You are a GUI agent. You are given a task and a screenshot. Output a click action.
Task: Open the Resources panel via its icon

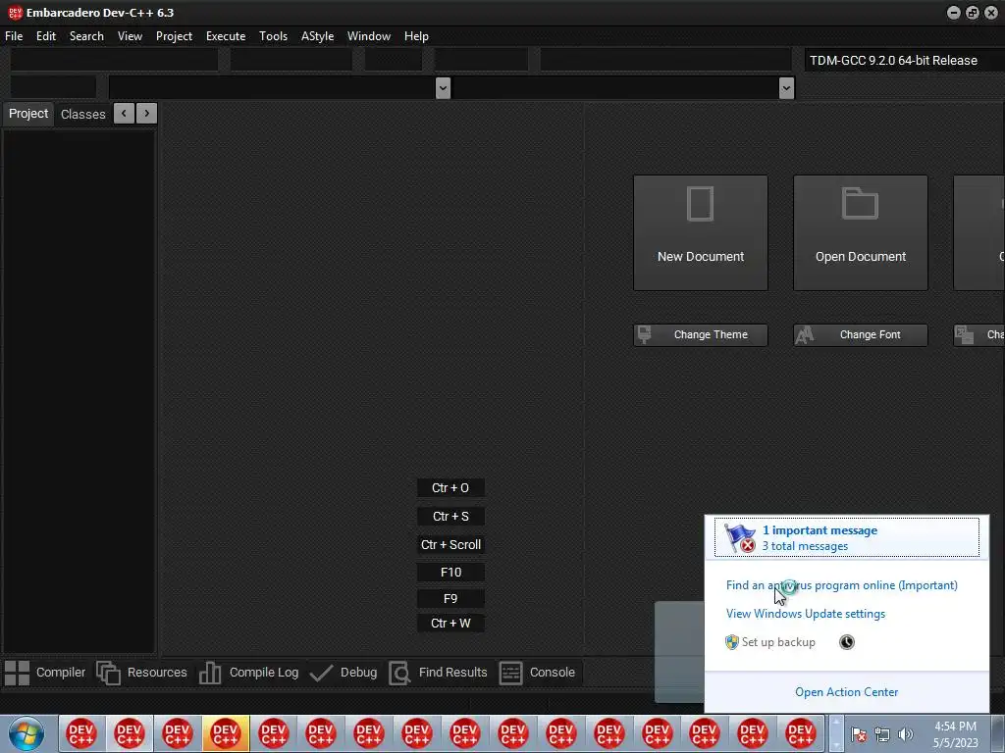click(108, 673)
